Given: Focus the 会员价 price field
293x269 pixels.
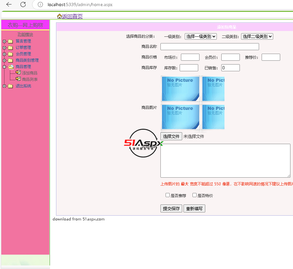Looking at the screenshot, I should pyautogui.click(x=231, y=57).
